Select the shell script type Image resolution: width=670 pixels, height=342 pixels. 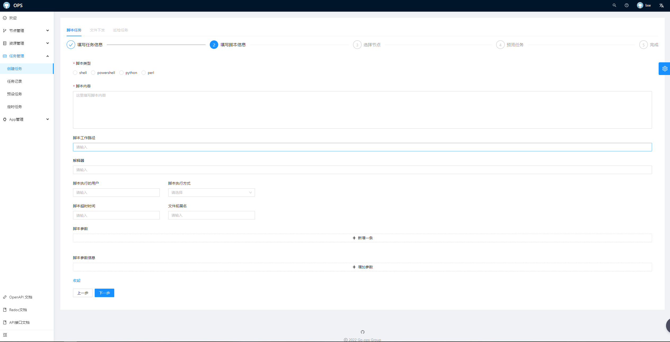coord(75,73)
